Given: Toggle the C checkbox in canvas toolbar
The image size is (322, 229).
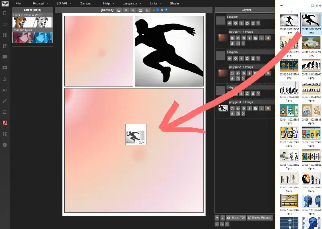Looking at the screenshot, I should tap(166, 10).
